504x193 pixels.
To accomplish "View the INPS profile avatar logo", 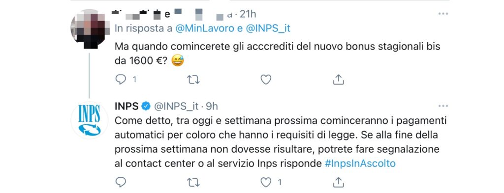I will (90, 120).
